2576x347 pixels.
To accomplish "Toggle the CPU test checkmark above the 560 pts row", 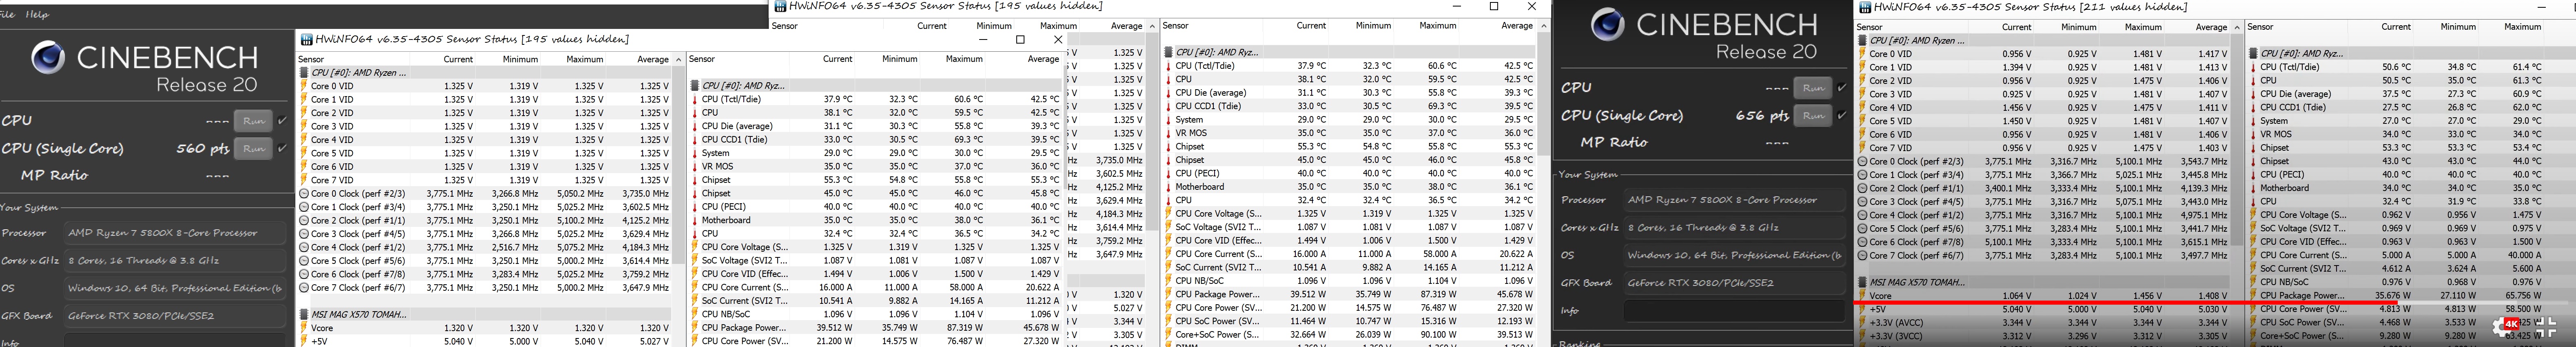I will pos(283,121).
